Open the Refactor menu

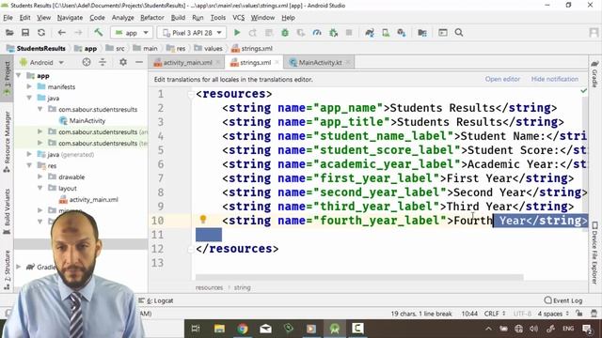(x=152, y=18)
